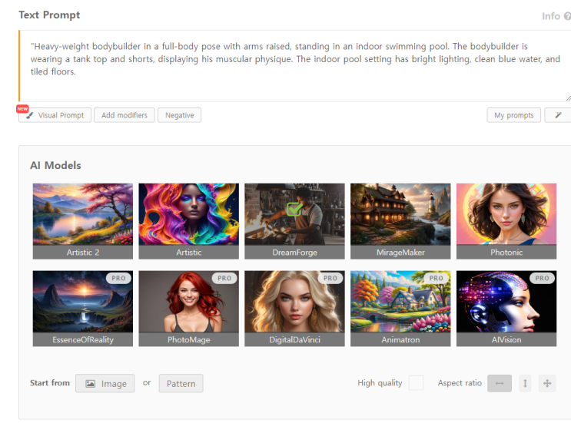The height and width of the screenshot is (423, 571).
Task: Enable the High quality checkbox
Action: click(416, 383)
